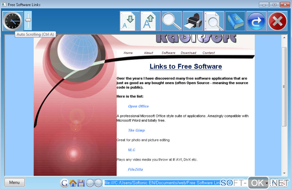Screen dimensions: 292x190
Task: Increase text size with up-arrow A icon
Action: point(151,21)
